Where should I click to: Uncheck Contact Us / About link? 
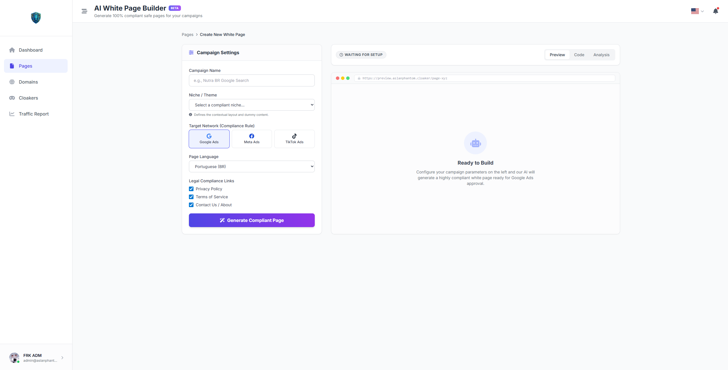pos(191,205)
